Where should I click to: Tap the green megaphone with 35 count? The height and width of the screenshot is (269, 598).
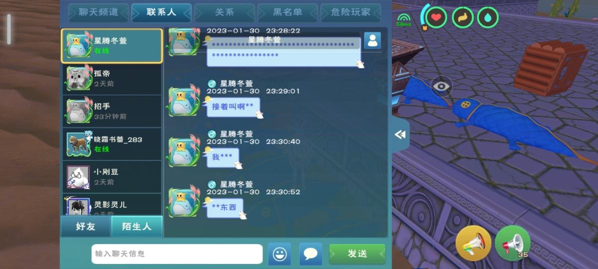click(x=513, y=243)
